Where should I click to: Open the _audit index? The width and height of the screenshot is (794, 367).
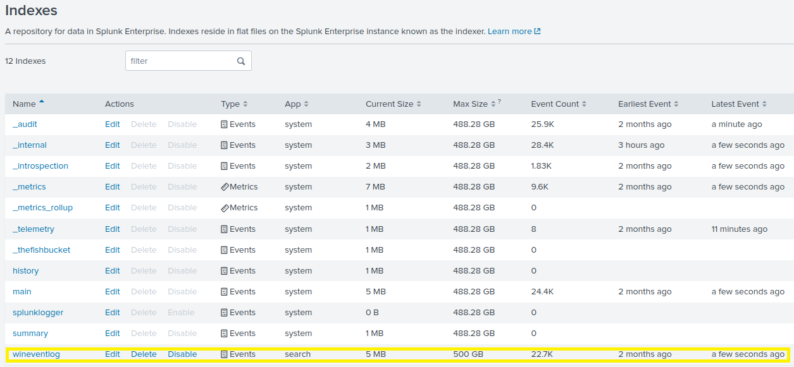tap(25, 124)
